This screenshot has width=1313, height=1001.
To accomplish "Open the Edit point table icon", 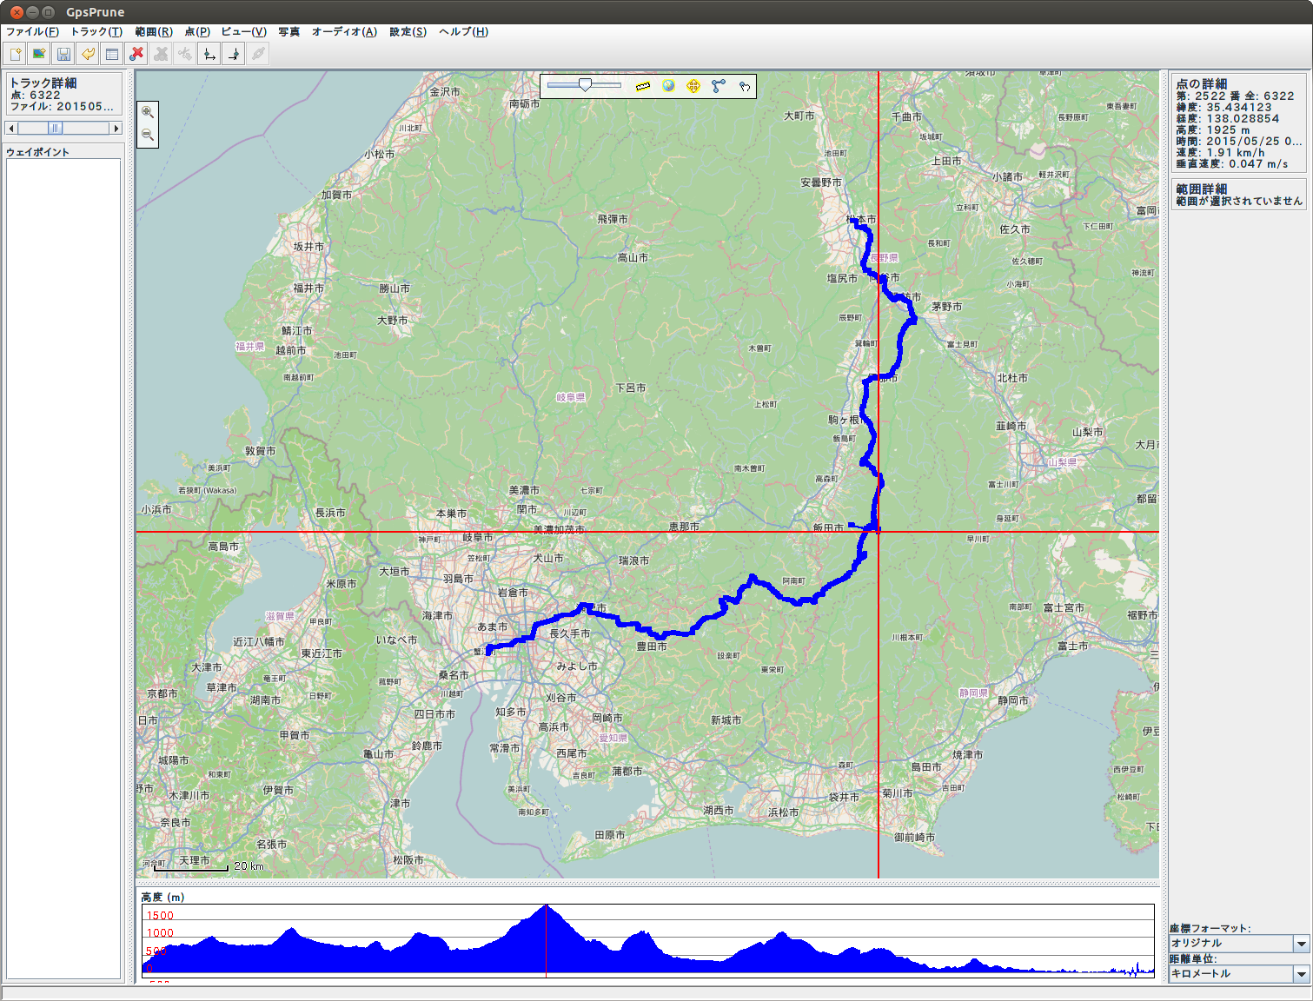I will click(x=112, y=54).
